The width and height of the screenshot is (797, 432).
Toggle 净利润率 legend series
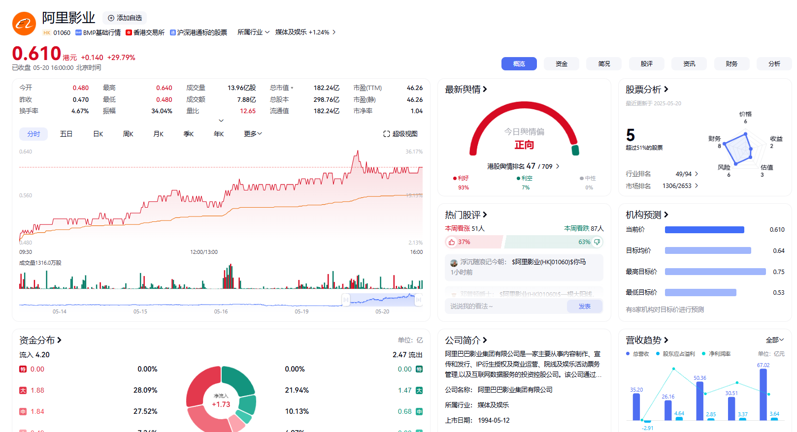tap(716, 354)
